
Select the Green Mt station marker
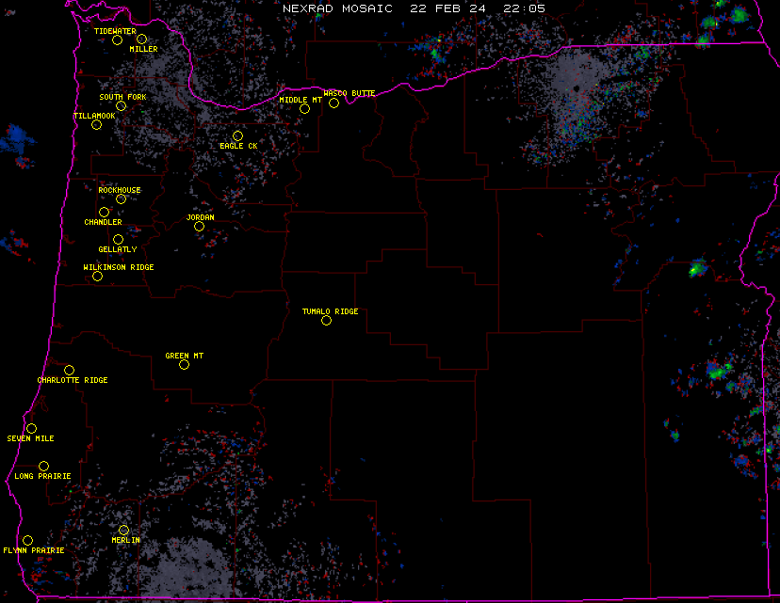(x=184, y=365)
